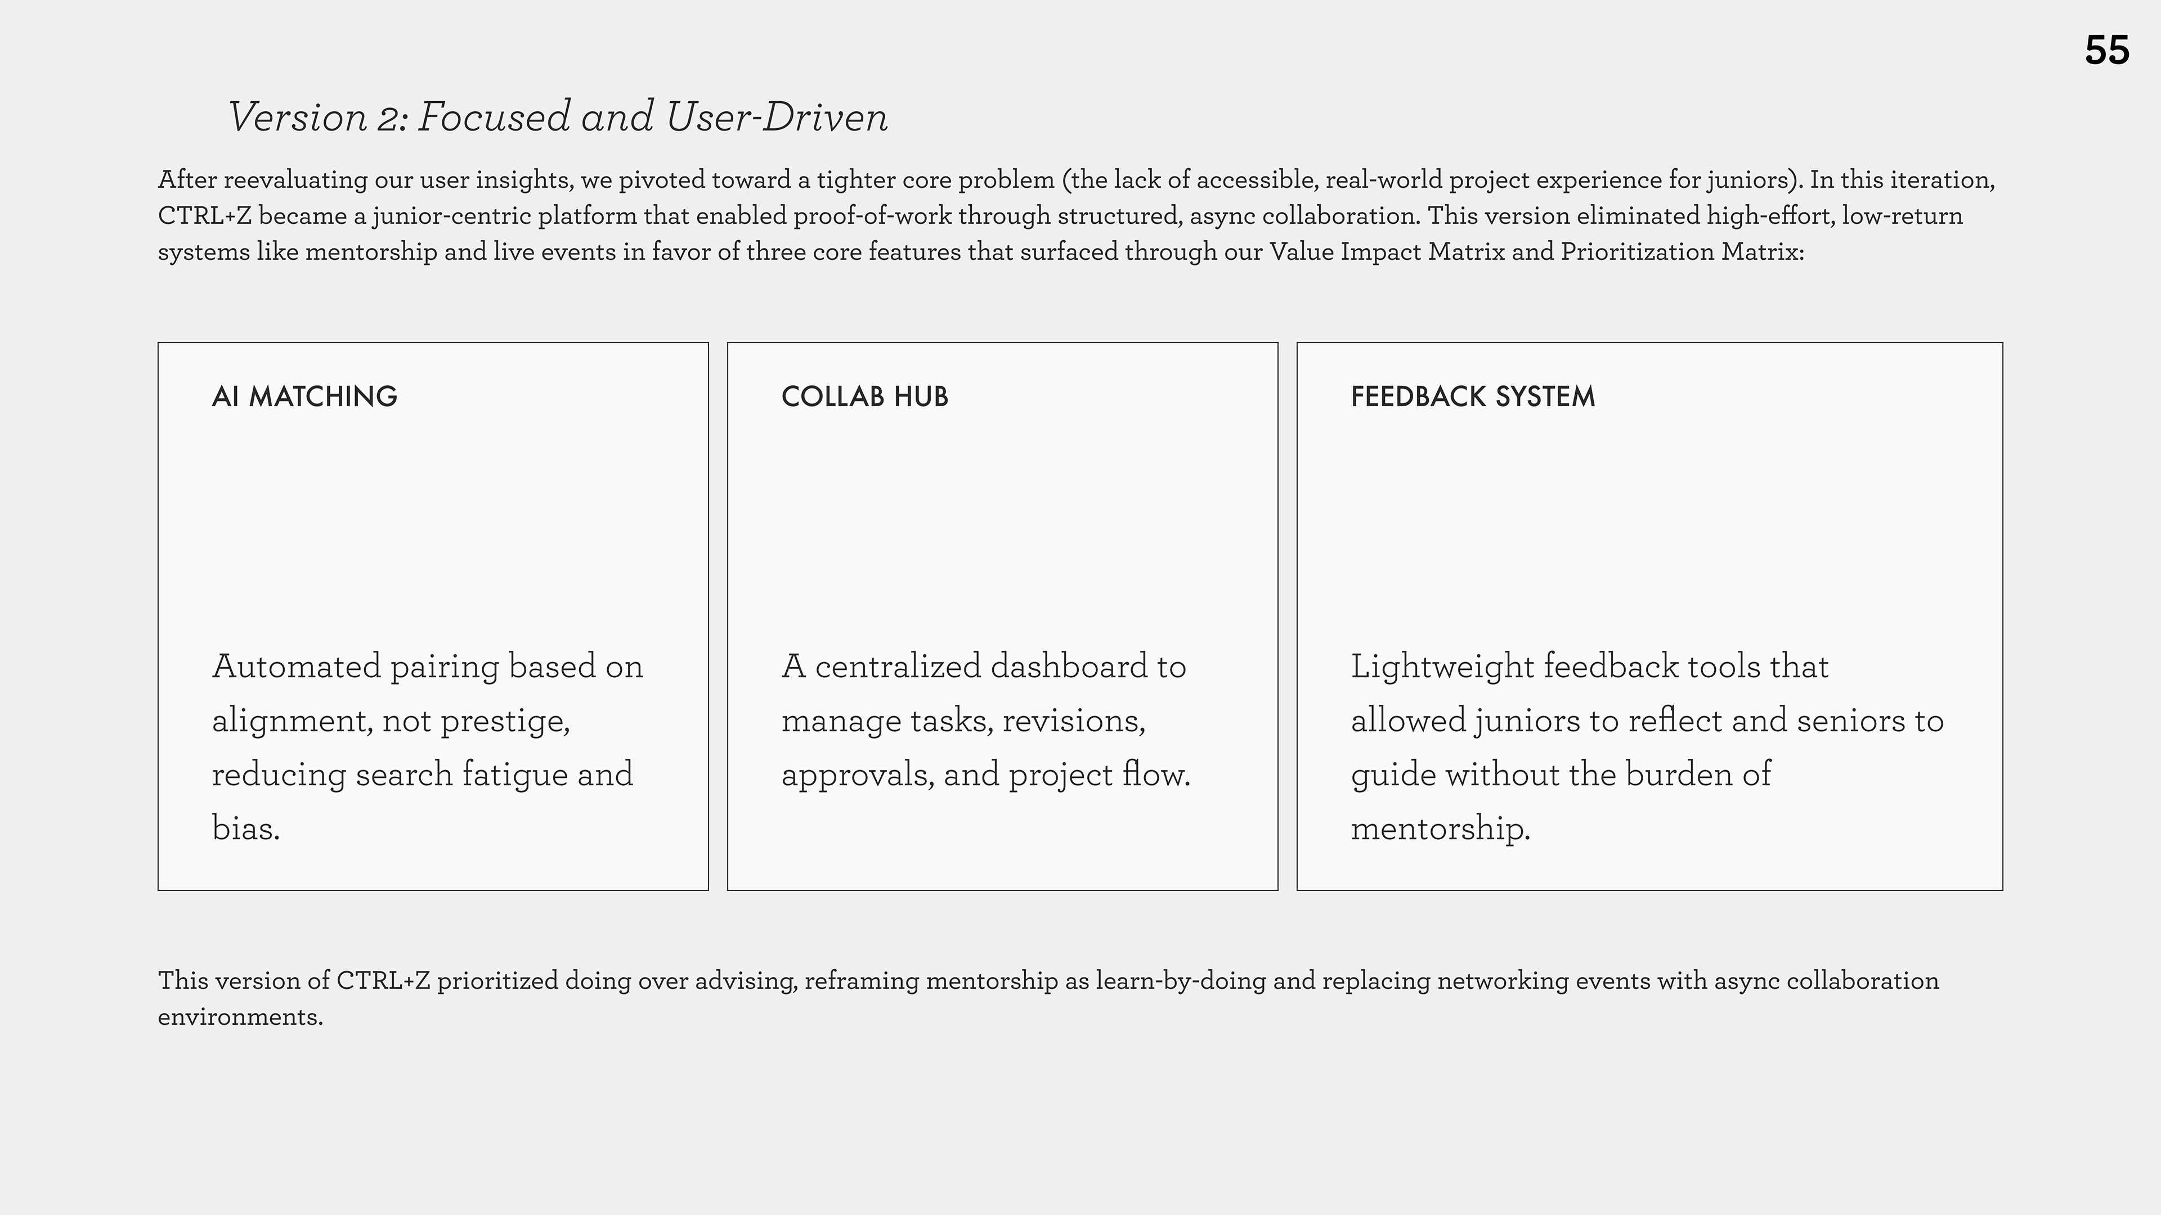Click the 'A centralized dashboard to' text line
Viewport: 2161px width, 1215px height.
(x=983, y=667)
